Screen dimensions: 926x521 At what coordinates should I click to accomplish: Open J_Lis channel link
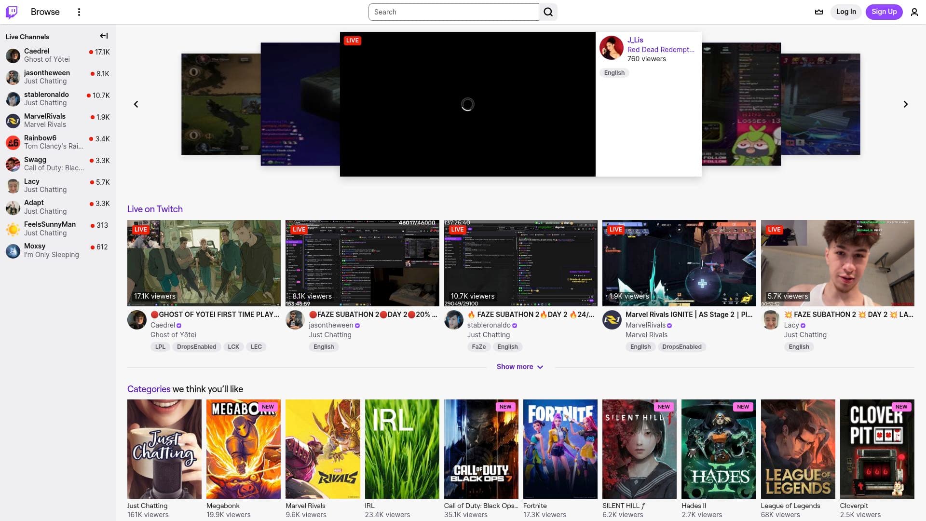tap(635, 40)
